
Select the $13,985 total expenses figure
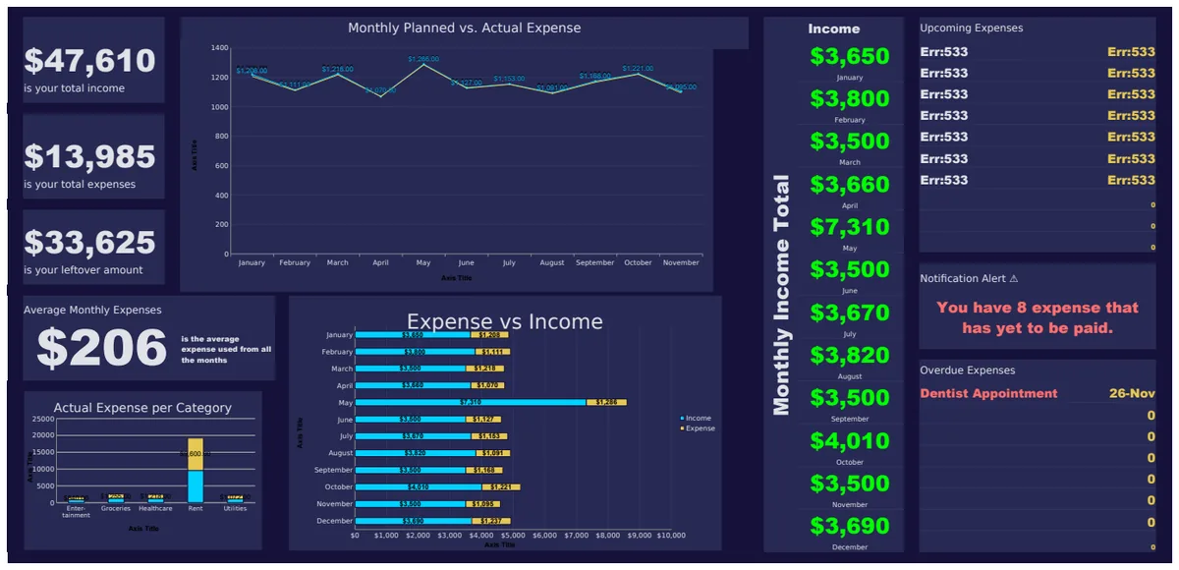pyautogui.click(x=89, y=156)
